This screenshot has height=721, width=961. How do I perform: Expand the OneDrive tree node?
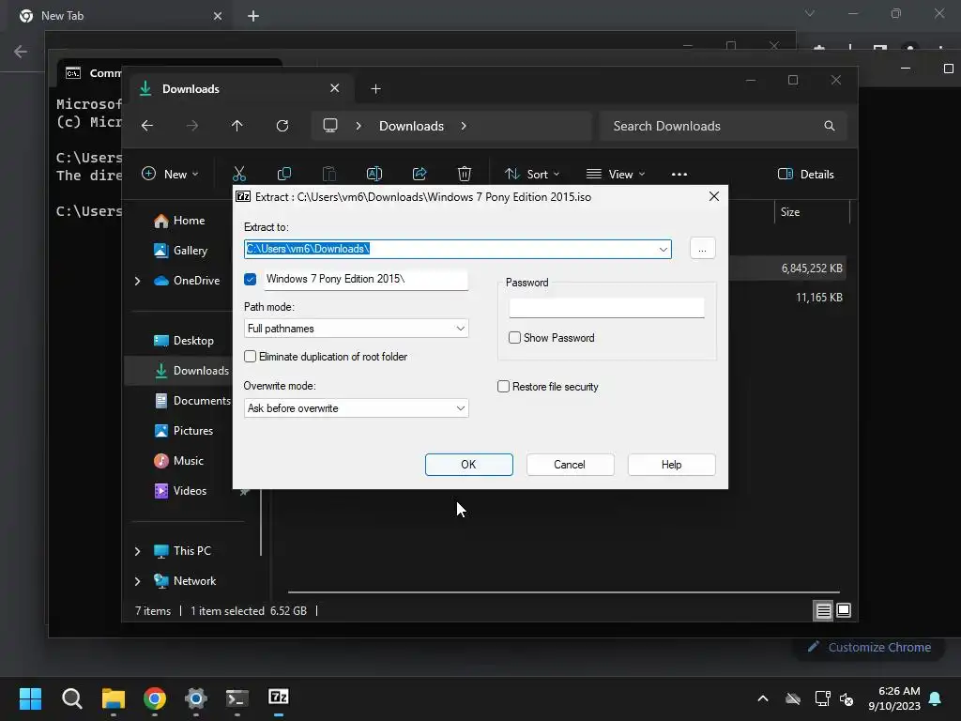[137, 281]
